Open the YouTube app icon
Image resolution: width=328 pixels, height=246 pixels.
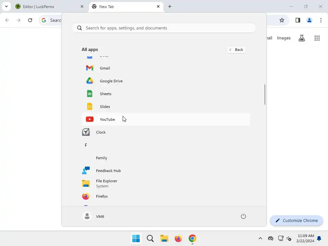[90, 119]
